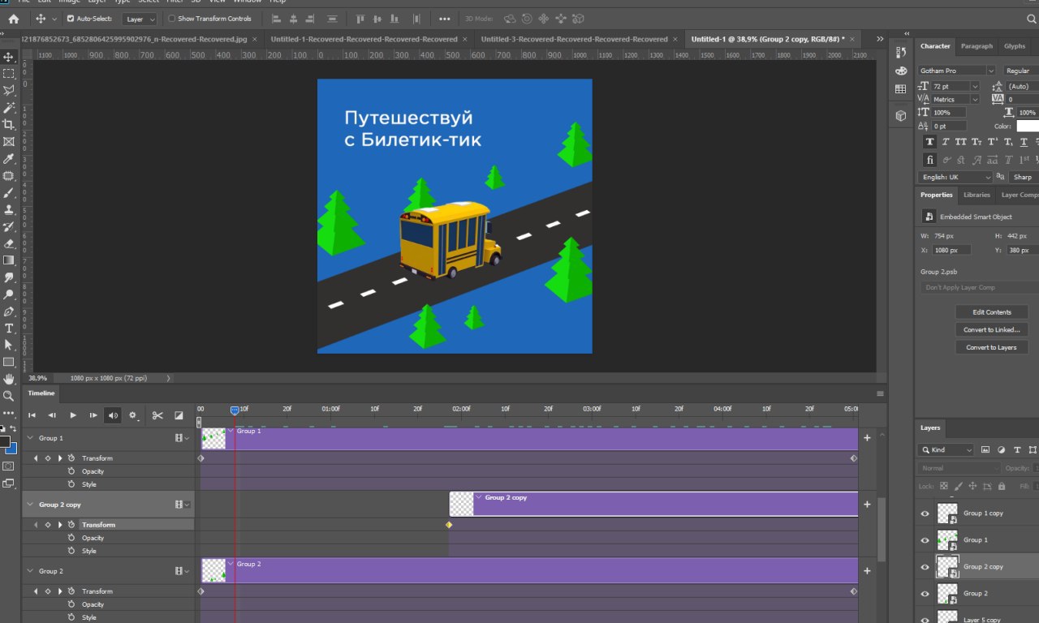Screen dimensions: 1039x623
Task: Toggle the Auto-Select checkbox
Action: tap(71, 19)
